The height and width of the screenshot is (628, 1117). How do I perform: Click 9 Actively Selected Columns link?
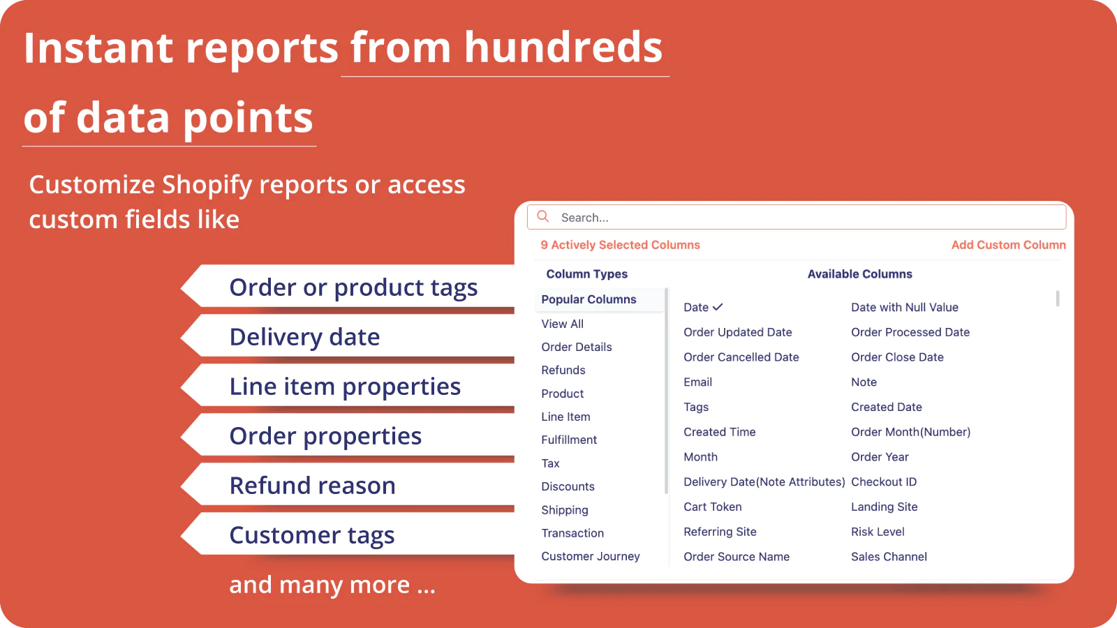point(620,245)
